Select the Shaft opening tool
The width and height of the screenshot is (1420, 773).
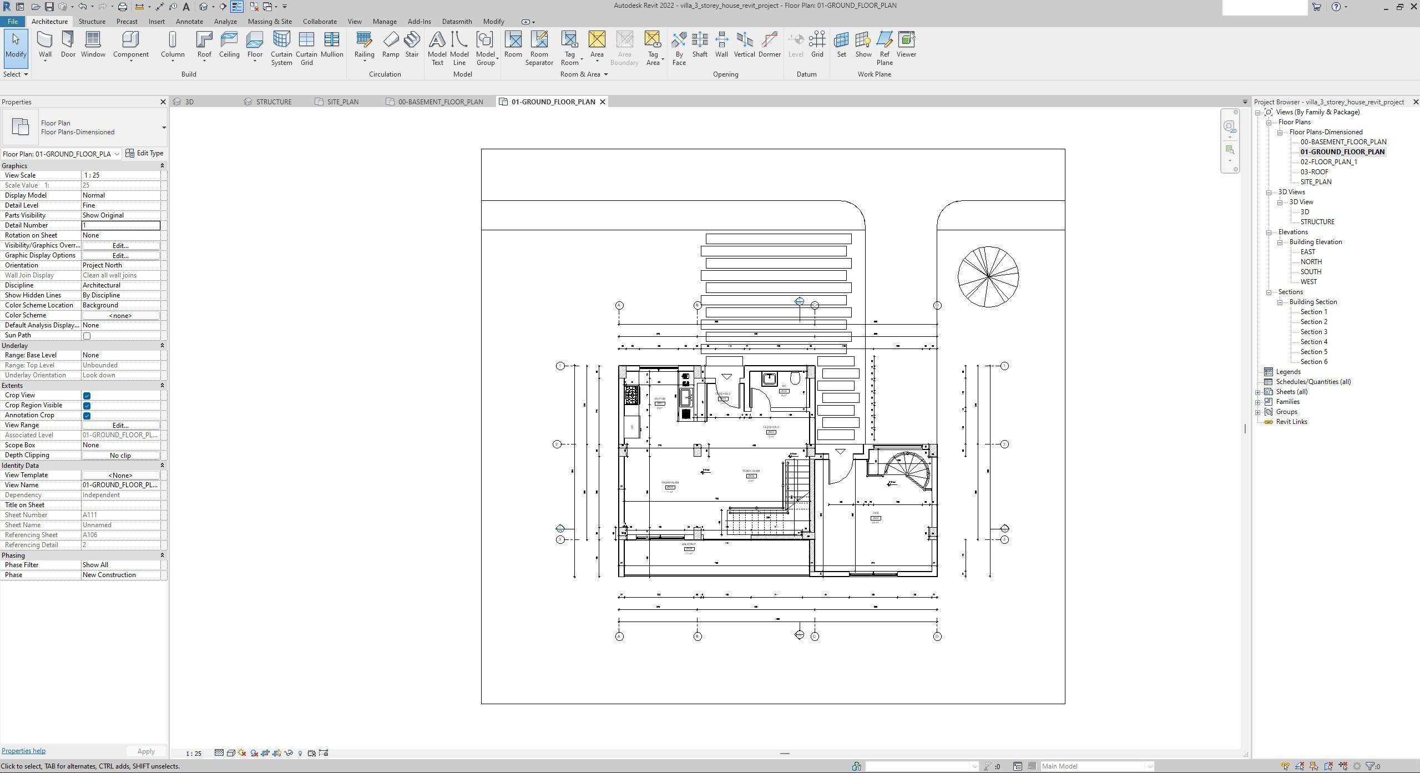pos(700,44)
